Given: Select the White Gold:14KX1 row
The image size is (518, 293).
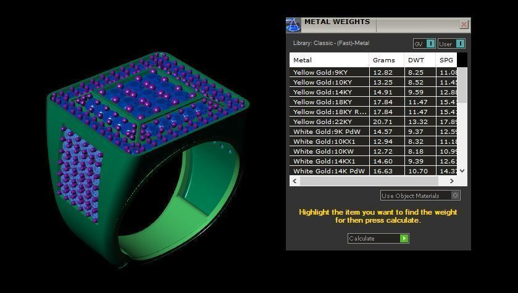Looking at the screenshot, I should pos(374,162).
